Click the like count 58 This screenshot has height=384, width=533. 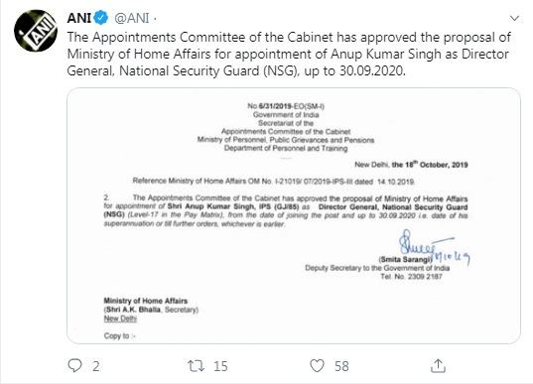[x=341, y=366]
